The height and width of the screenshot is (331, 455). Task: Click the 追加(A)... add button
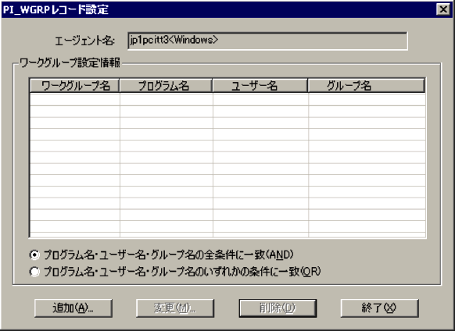[x=73, y=308]
